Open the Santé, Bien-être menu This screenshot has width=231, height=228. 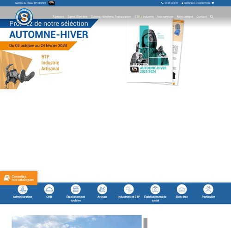[x=78, y=17]
